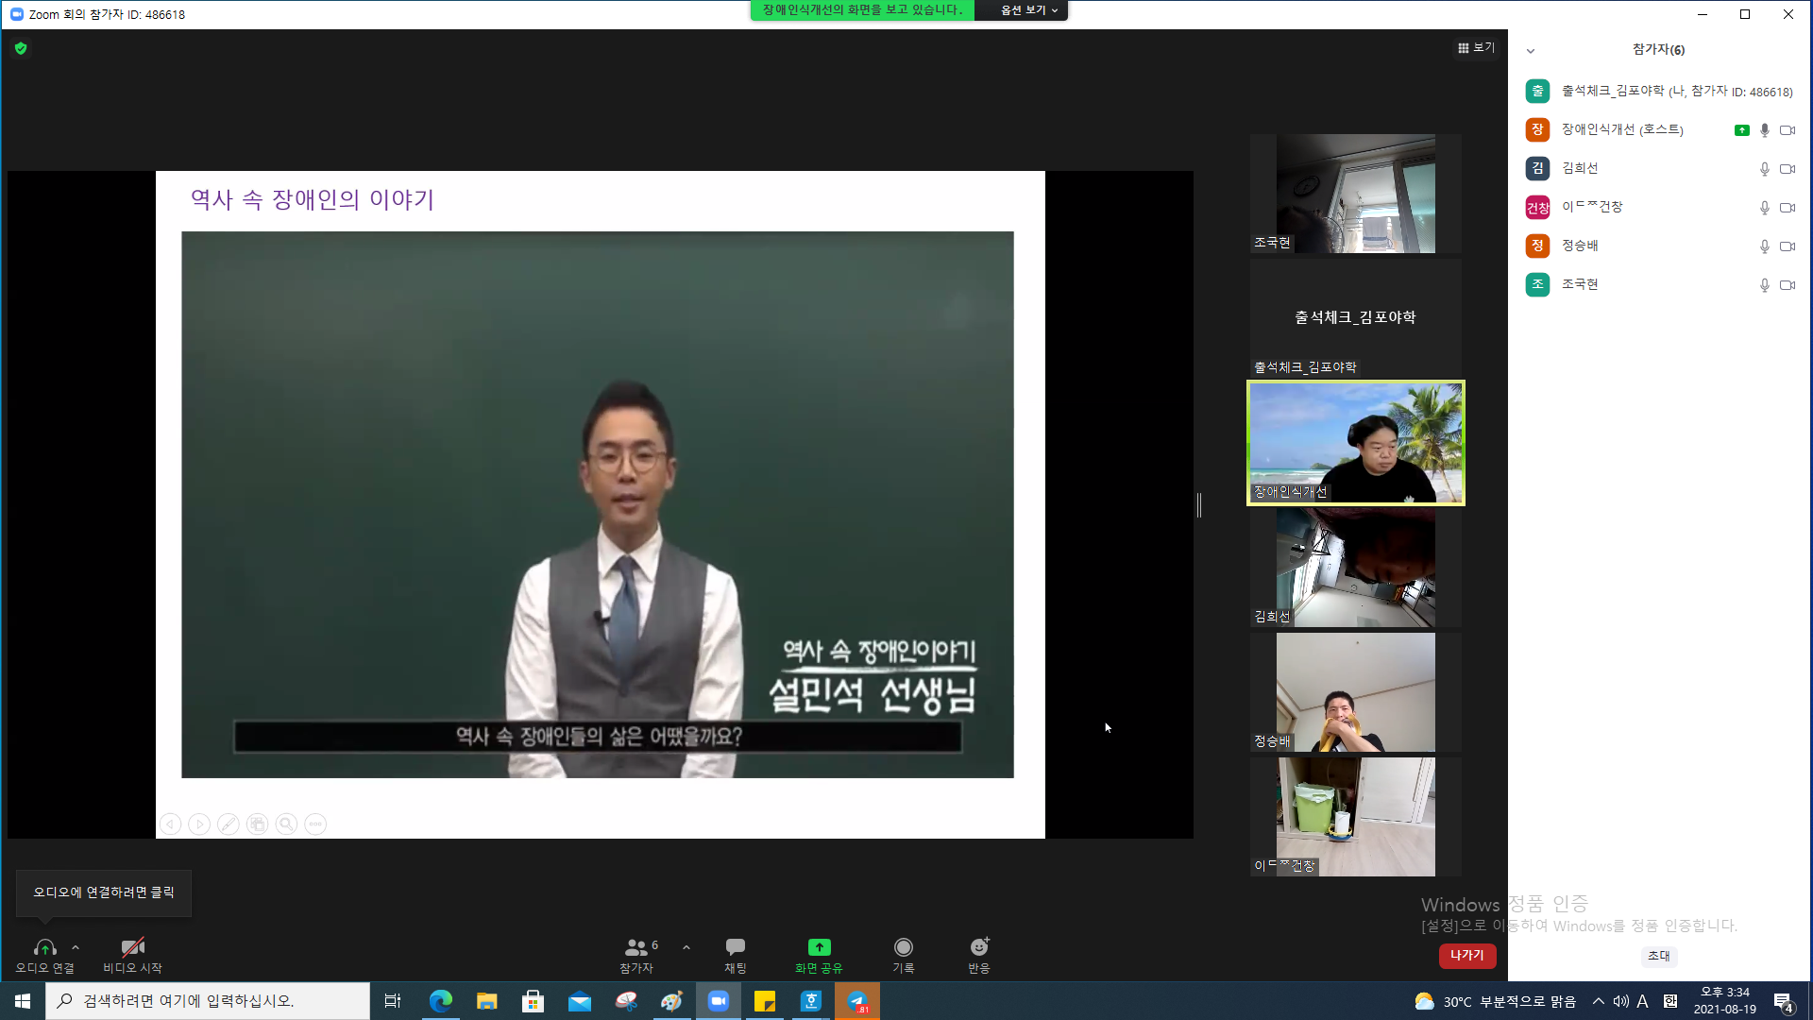Image resolution: width=1813 pixels, height=1020 pixels.
Task: Toggle microphone icon for 조국현 in list
Action: [x=1765, y=285]
